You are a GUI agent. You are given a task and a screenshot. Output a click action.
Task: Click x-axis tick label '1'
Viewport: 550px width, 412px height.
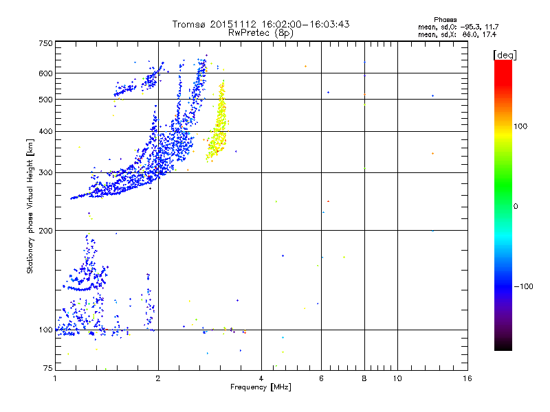coord(55,378)
